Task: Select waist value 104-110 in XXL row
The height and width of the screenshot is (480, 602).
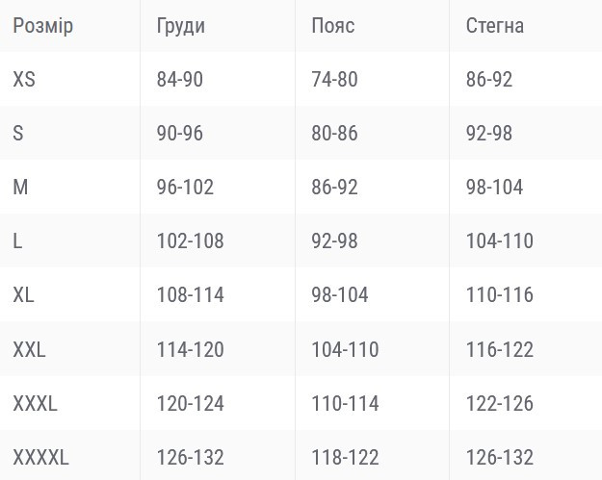Action: (345, 349)
